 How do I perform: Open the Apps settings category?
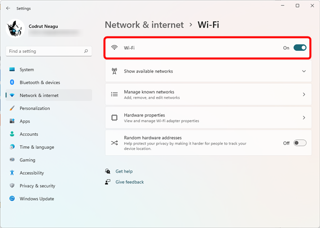pyautogui.click(x=49, y=121)
